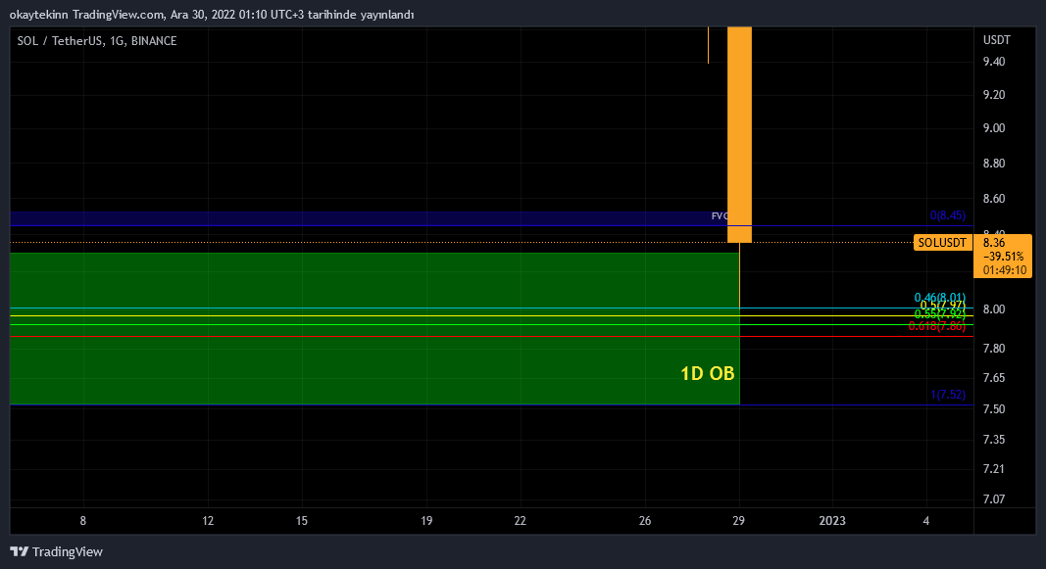Viewport: 1046px width, 569px height.
Task: Click the TradingView logo at the bottom
Action: [57, 551]
